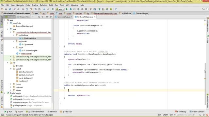The height and width of the screenshot is (117, 209).
Task: Open the app run configuration dropdown
Action: [60, 9]
